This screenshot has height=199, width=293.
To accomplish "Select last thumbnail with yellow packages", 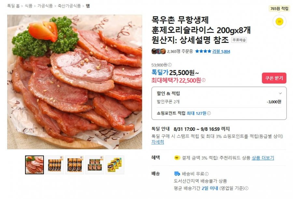I will (x=115, y=165).
